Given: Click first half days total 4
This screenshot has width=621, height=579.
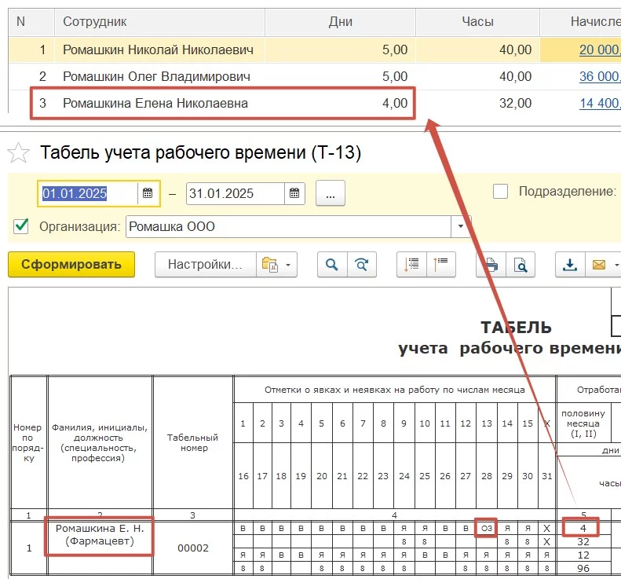Looking at the screenshot, I should pos(583,529).
